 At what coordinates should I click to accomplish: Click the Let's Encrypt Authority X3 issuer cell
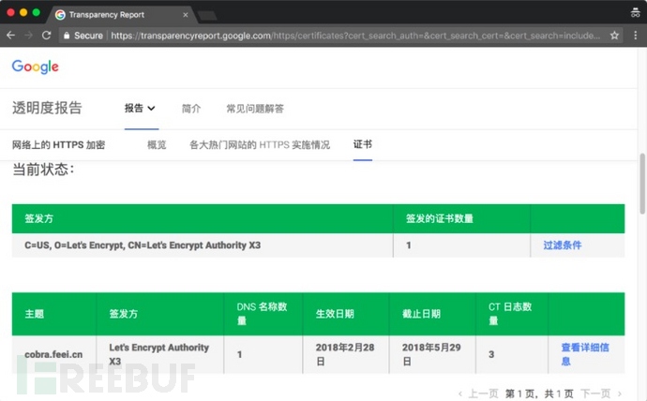click(x=158, y=354)
